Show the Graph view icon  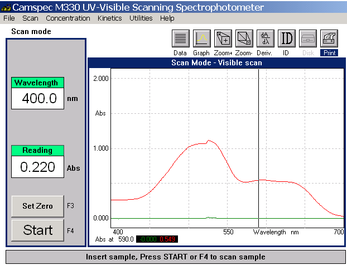pos(202,38)
